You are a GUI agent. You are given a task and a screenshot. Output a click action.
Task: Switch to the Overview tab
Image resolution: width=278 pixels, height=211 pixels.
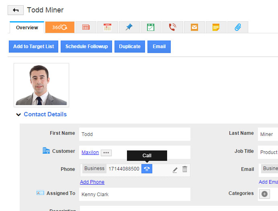tap(27, 28)
